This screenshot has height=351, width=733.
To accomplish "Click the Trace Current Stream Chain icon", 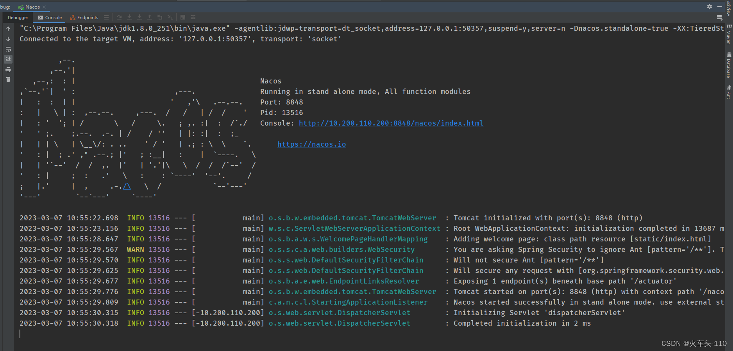I will tap(193, 18).
